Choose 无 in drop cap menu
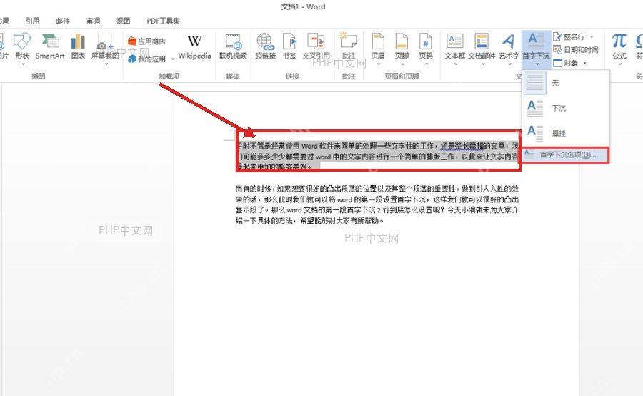Screen dimensions: 643x396 [x=566, y=84]
